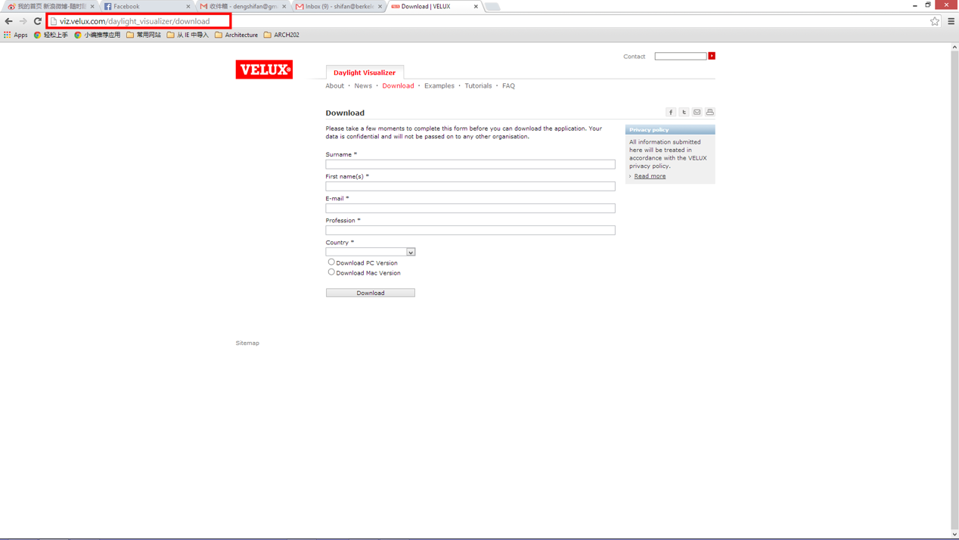959x540 pixels.
Task: Click the browser forward arrow
Action: (x=23, y=21)
